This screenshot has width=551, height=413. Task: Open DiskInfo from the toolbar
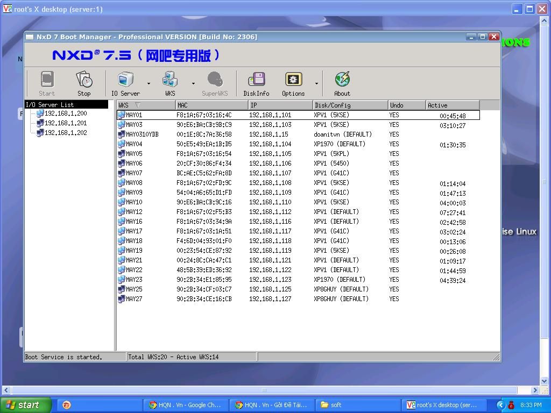click(256, 81)
